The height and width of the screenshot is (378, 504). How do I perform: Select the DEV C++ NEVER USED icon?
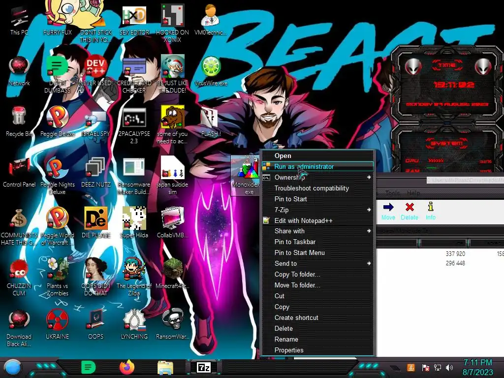click(x=96, y=71)
